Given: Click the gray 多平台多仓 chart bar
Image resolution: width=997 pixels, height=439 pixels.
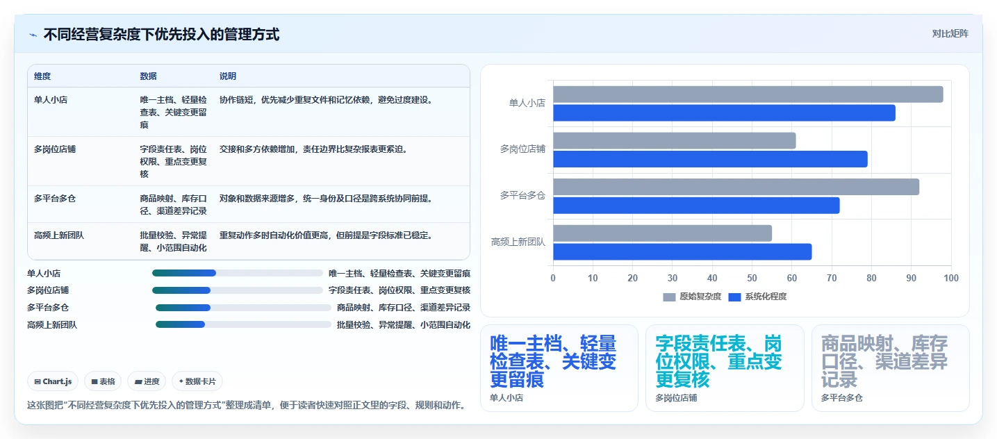Looking at the screenshot, I should pyautogui.click(x=736, y=187).
